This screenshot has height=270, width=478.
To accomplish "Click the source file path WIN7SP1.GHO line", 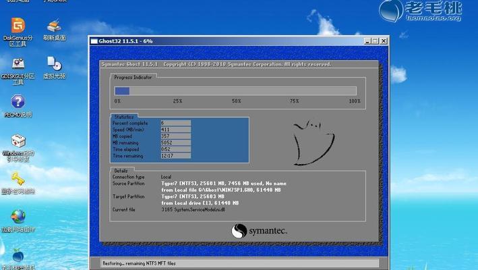I will [221, 190].
